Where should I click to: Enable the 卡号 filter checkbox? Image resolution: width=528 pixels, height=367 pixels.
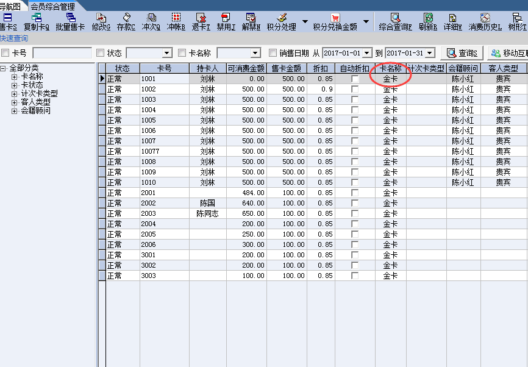tap(5, 54)
